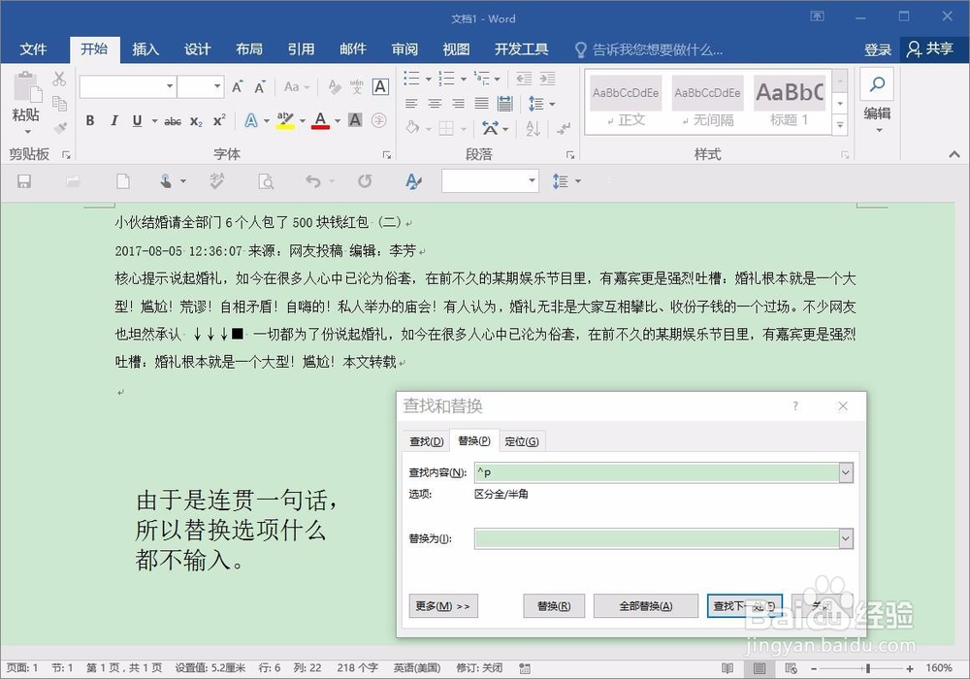Open the 替换为 history dropdown

[x=847, y=538]
